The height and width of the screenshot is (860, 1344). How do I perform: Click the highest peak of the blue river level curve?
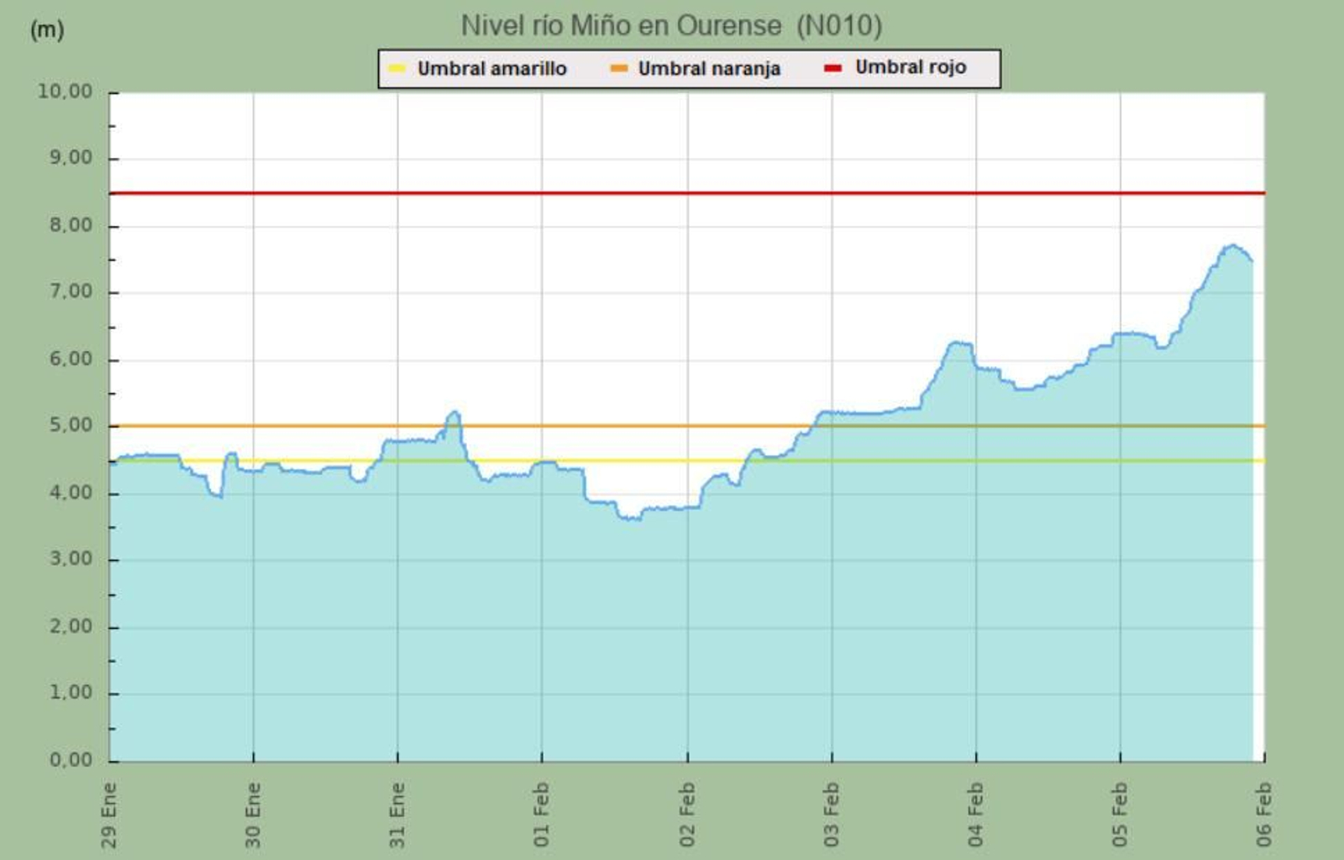pos(1231,246)
